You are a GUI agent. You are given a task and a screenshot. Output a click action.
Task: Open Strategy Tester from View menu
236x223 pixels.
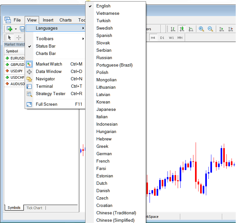pyautogui.click(x=51, y=94)
